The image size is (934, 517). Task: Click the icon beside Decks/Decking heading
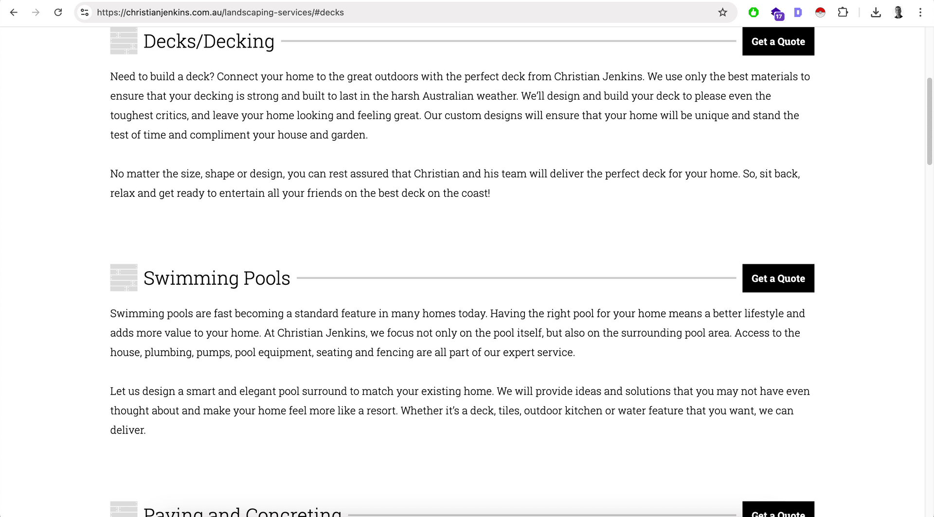coord(124,41)
